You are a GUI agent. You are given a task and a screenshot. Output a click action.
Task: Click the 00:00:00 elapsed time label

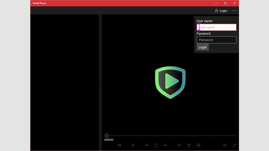(x=109, y=140)
